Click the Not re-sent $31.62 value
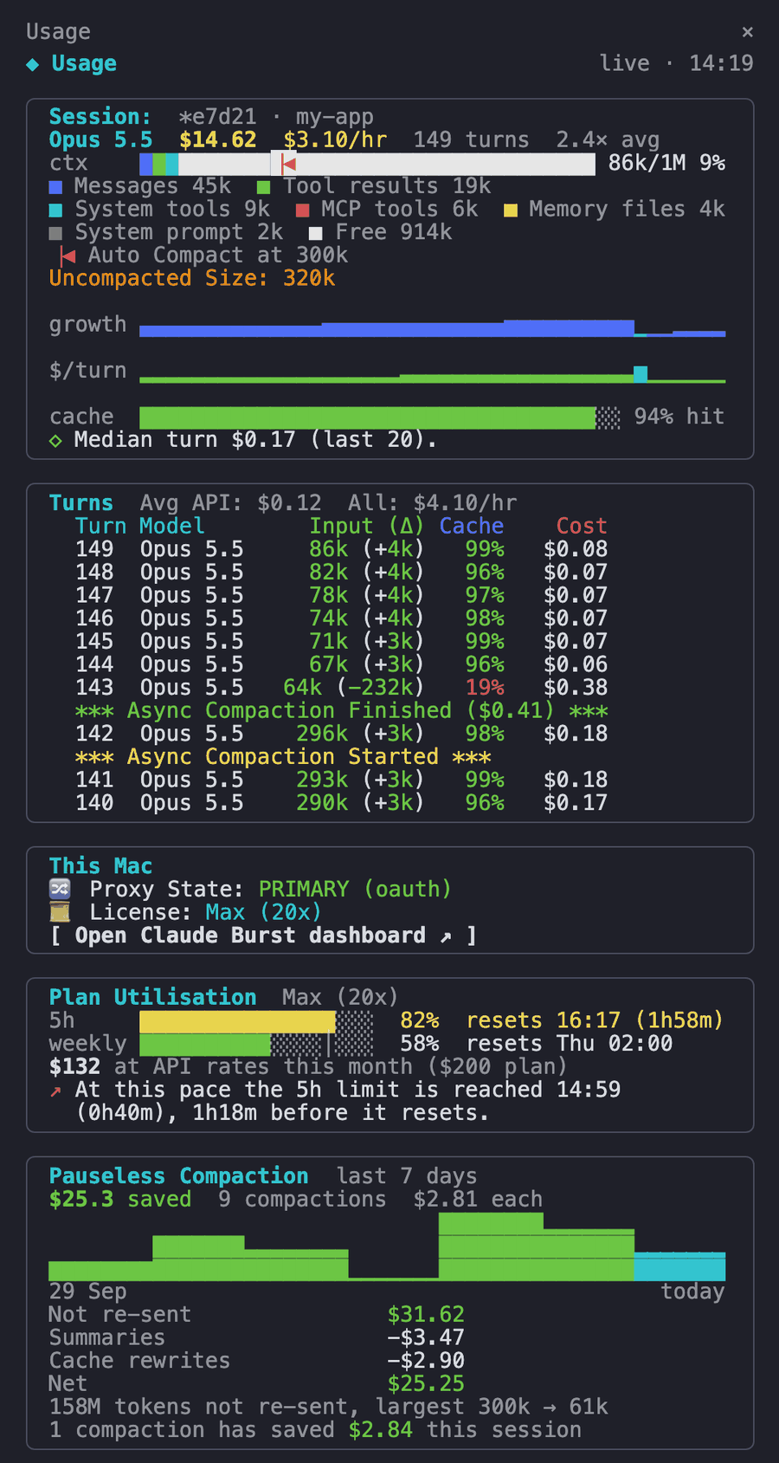Viewport: 779px width, 1463px height. click(x=426, y=1315)
